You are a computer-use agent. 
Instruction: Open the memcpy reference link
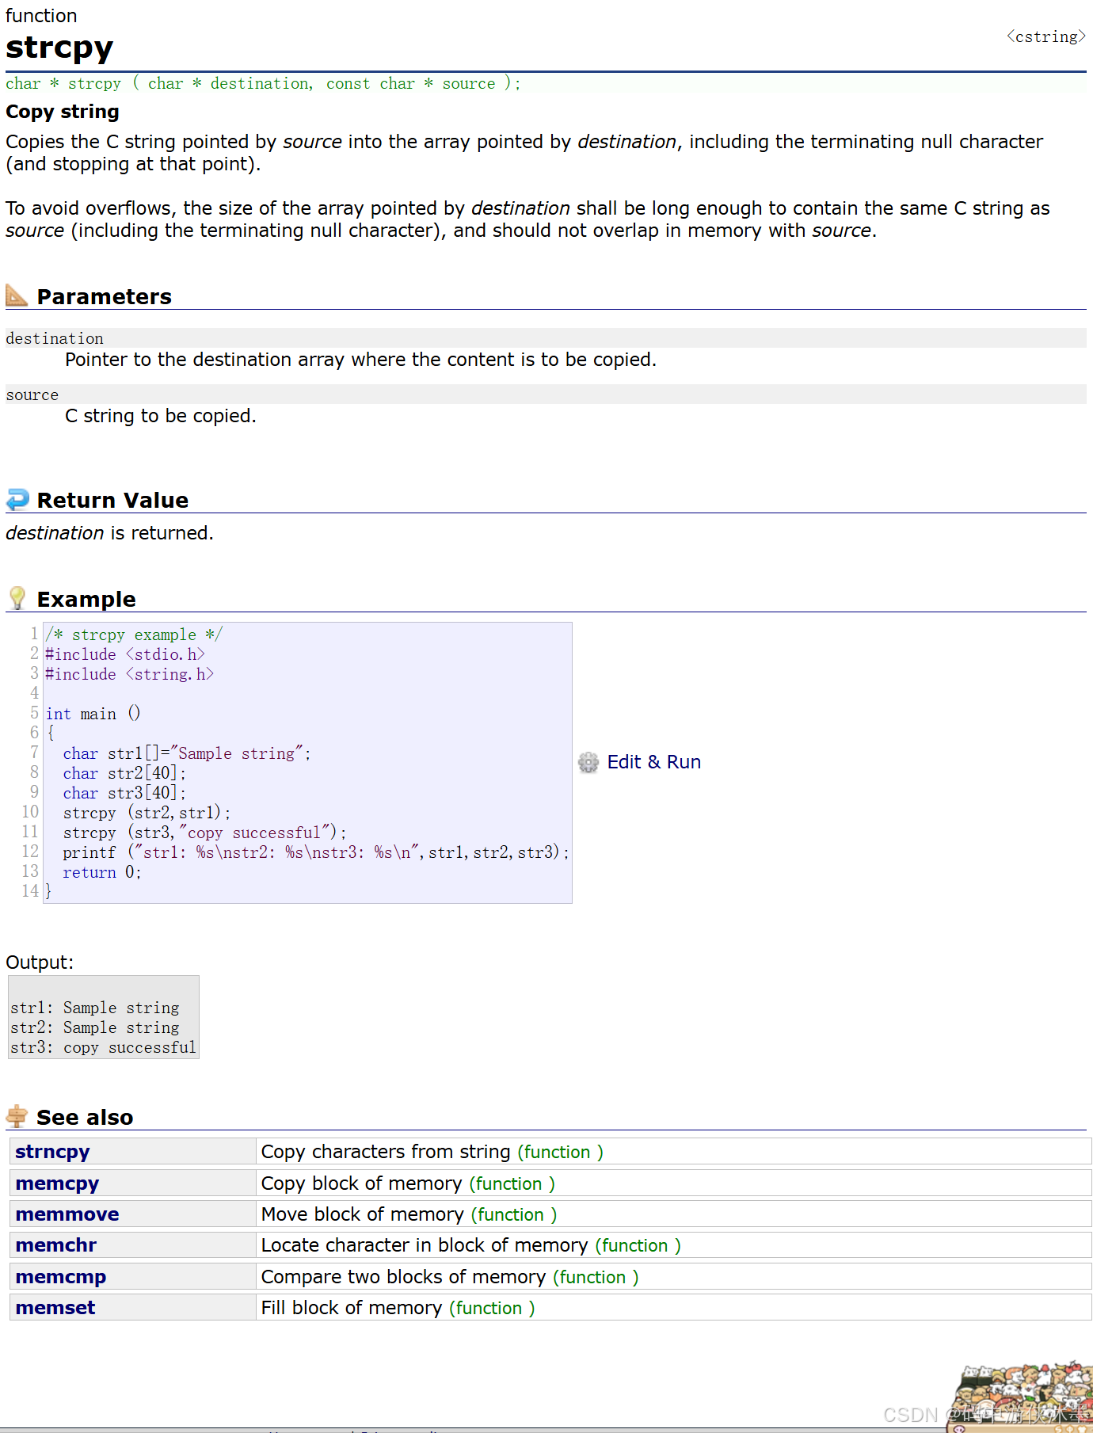click(57, 1183)
